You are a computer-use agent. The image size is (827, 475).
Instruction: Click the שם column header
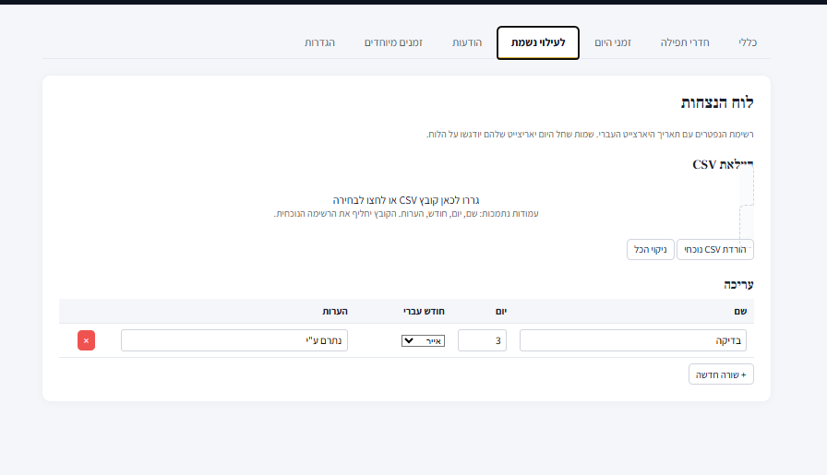740,311
